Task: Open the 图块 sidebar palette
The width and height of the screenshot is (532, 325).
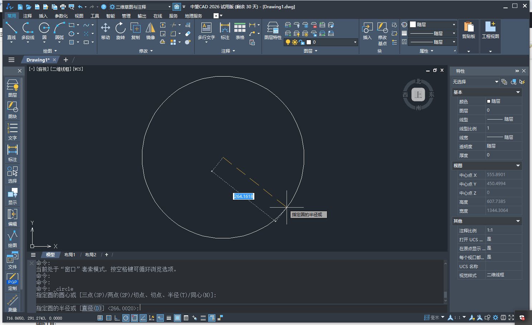Action: pos(13,110)
